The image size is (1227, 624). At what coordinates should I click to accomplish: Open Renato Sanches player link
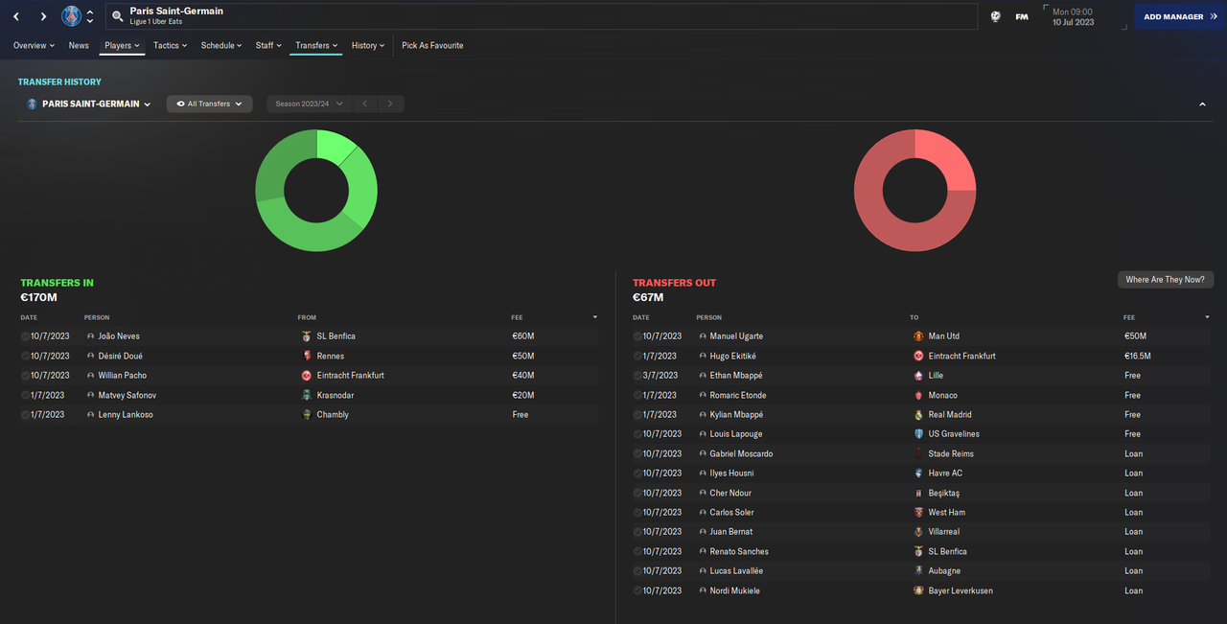coord(739,551)
